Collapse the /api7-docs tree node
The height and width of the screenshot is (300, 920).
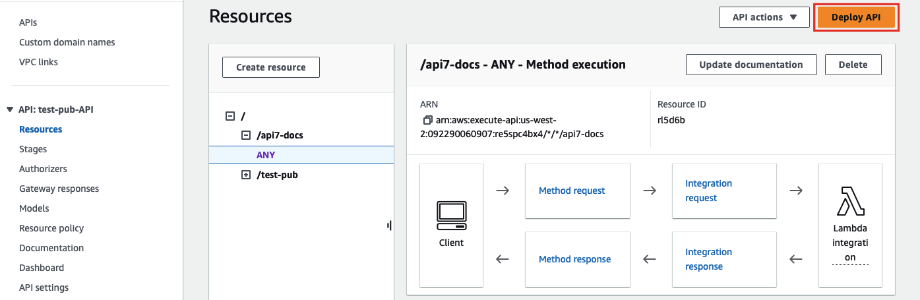246,135
